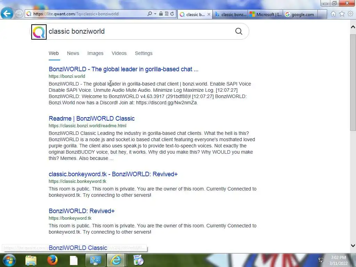Screen dimensions: 356x267
Task: Click the page scrollbar down arrow
Action: pyautogui.click(x=353, y=245)
